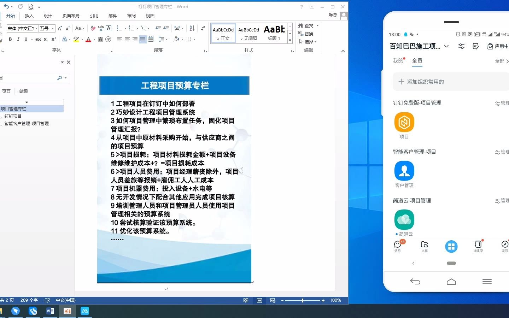Viewport: 509px width, 318px height.
Task: Align text right in paragraph group
Action: point(135,39)
